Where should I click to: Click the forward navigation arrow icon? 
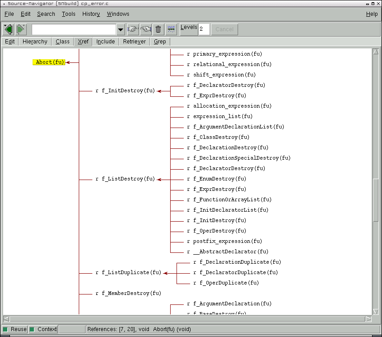coord(19,29)
